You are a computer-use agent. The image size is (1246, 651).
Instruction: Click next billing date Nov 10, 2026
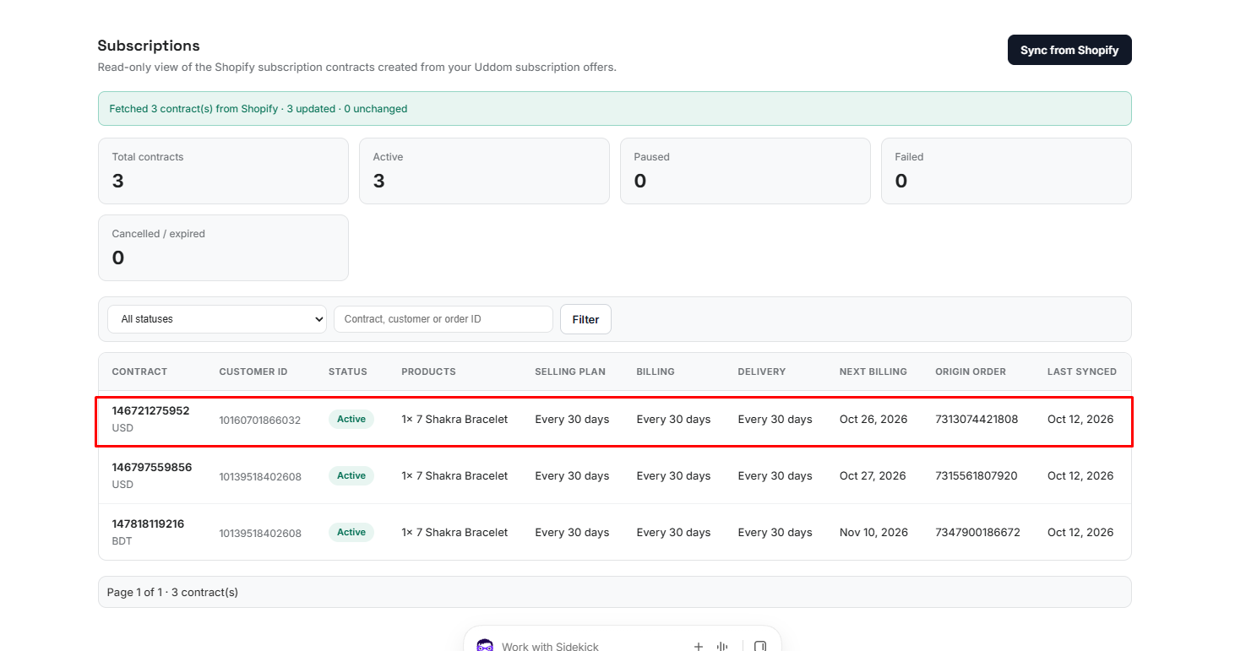(873, 533)
